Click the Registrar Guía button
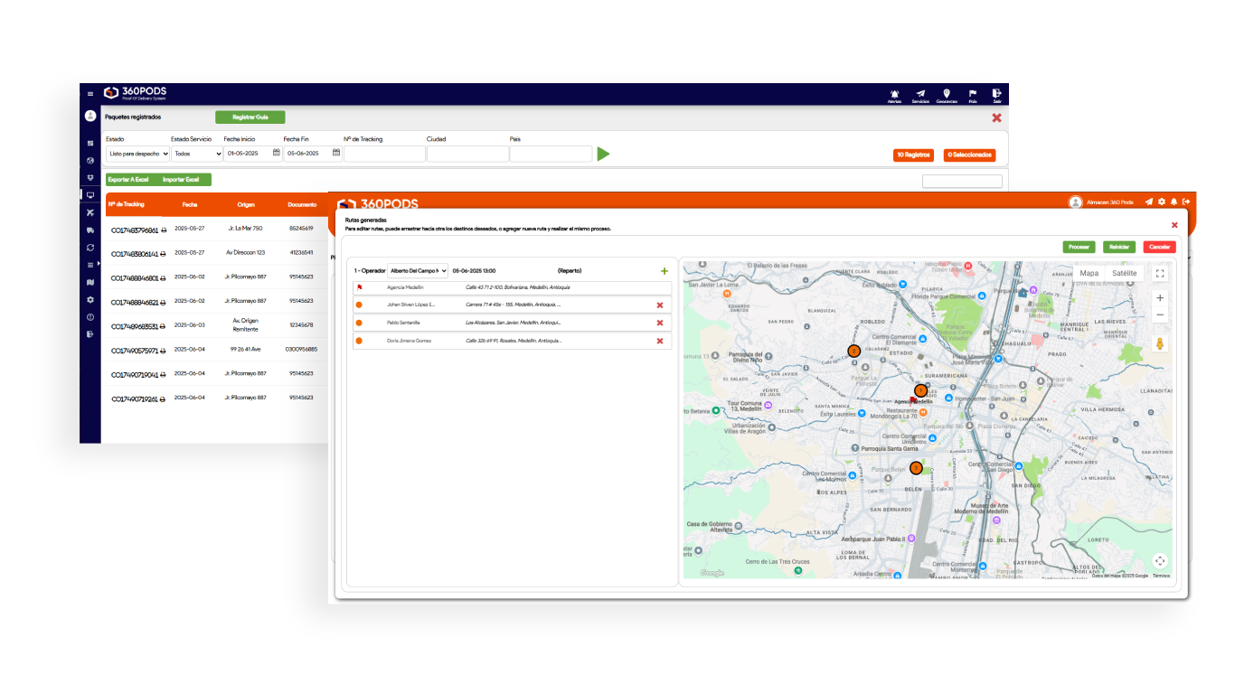This screenshot has height=694, width=1235. [x=250, y=117]
